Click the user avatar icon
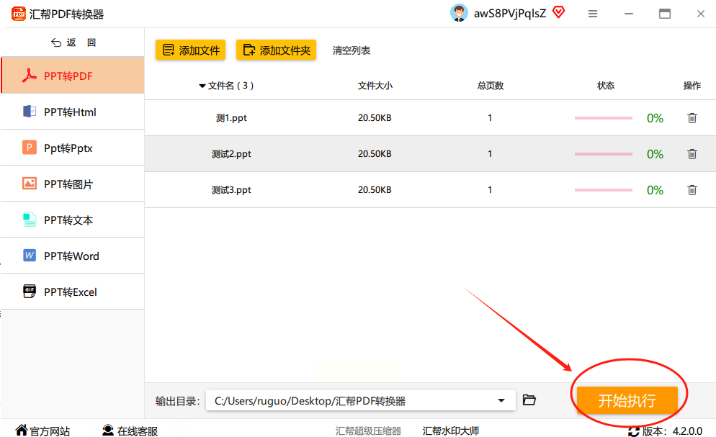 (x=459, y=13)
